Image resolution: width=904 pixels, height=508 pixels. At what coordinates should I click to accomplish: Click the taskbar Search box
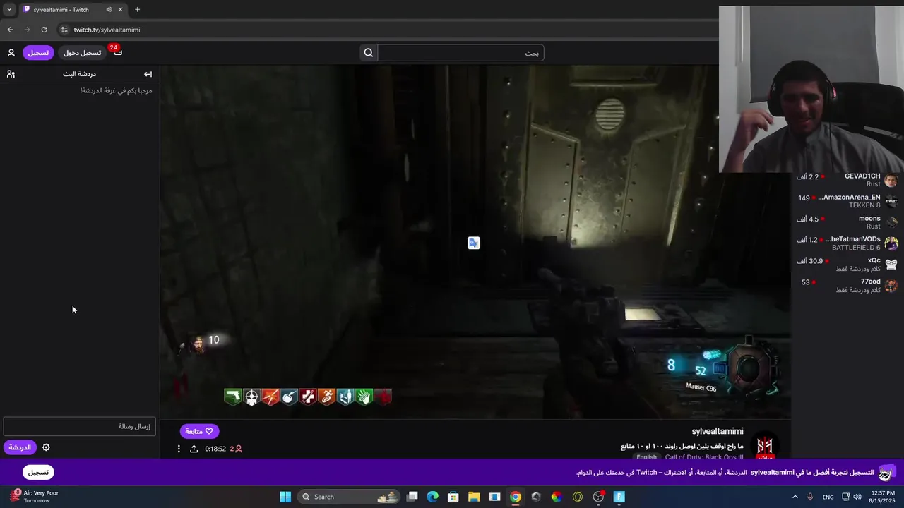350,497
